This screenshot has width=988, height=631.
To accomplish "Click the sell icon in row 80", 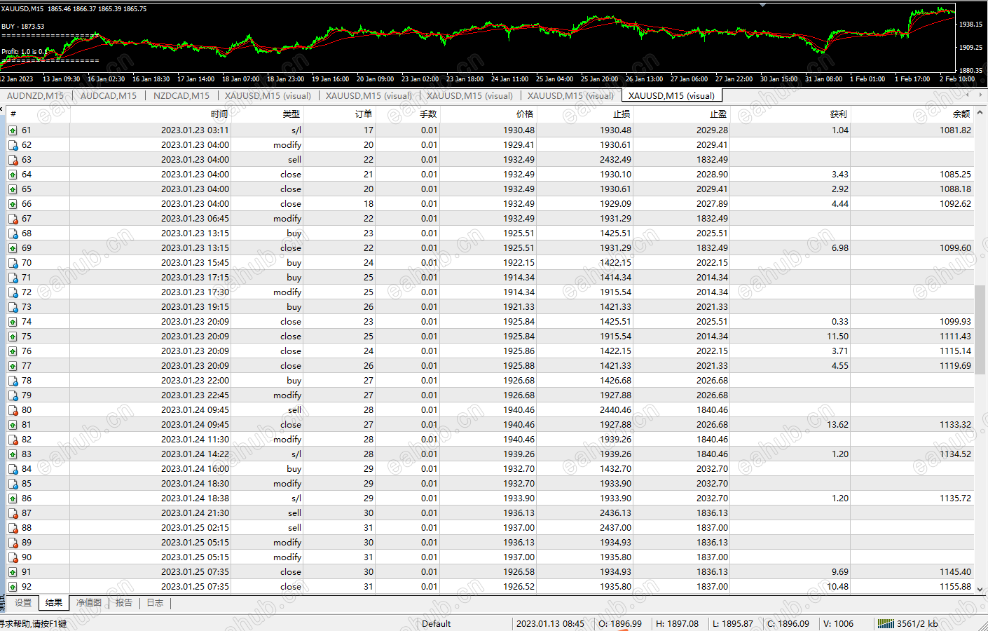I will (13, 410).
